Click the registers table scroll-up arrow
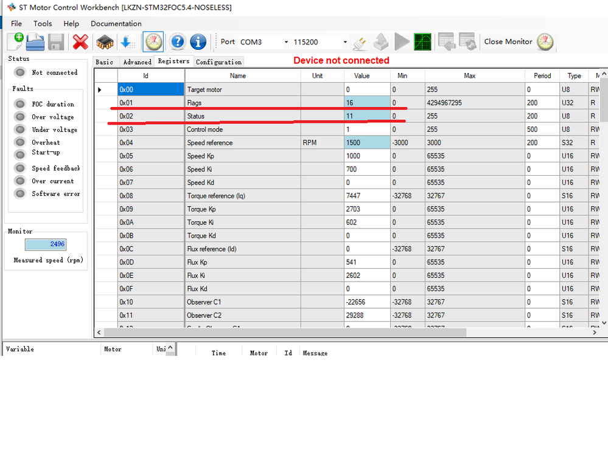 tap(604, 74)
